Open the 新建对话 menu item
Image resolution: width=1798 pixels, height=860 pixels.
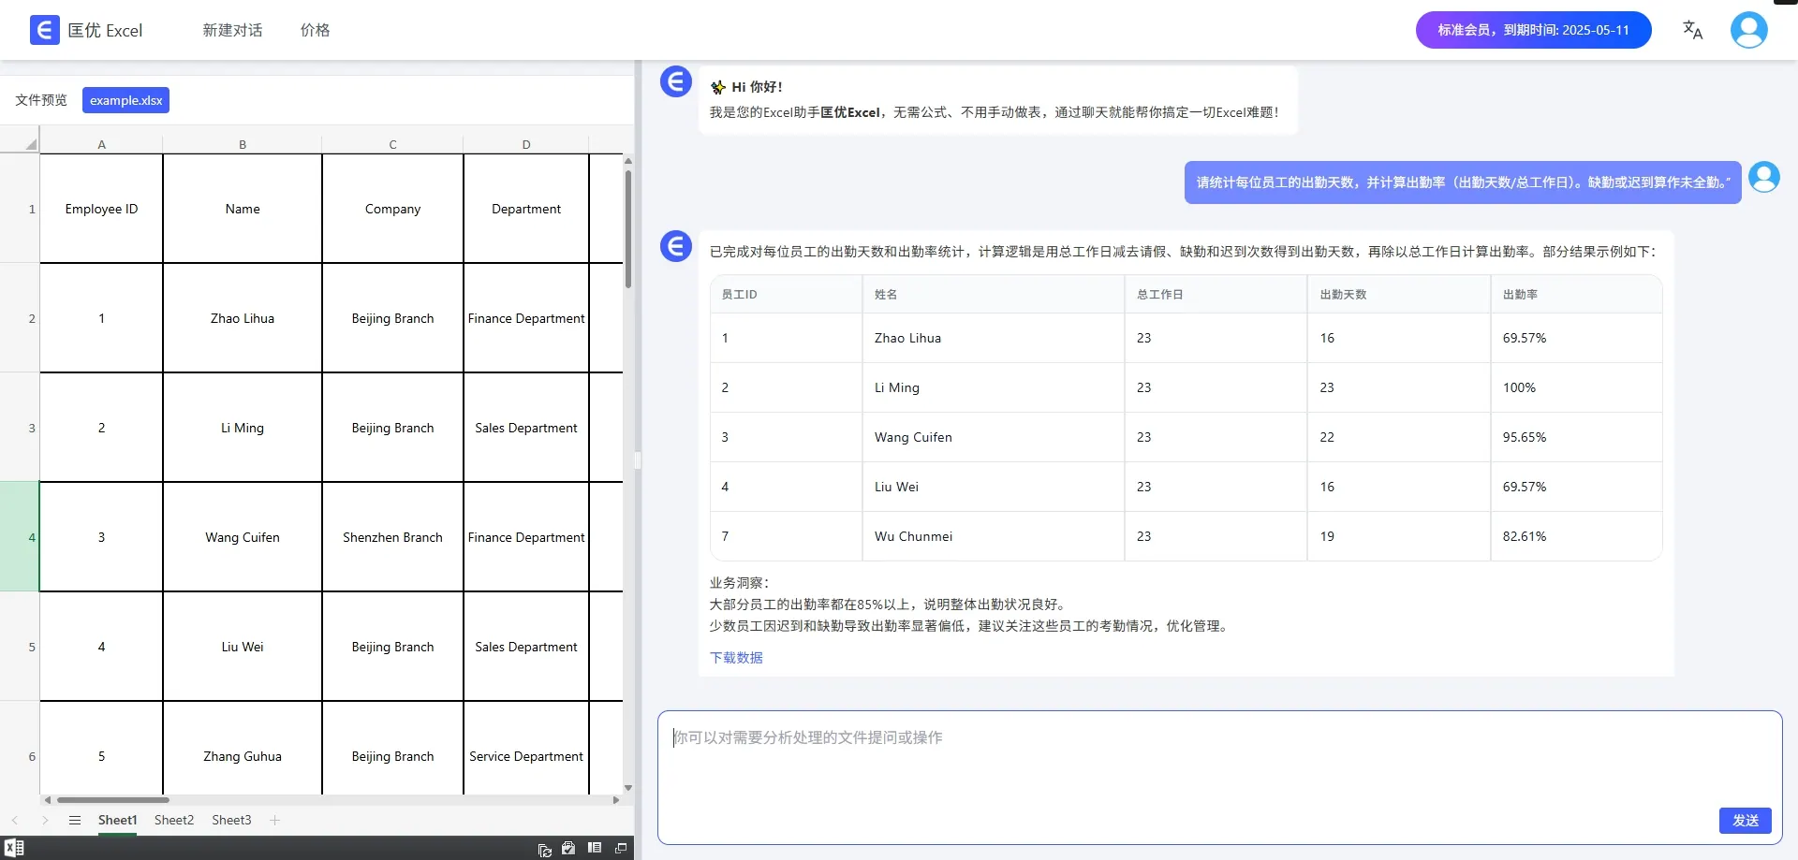(x=232, y=30)
